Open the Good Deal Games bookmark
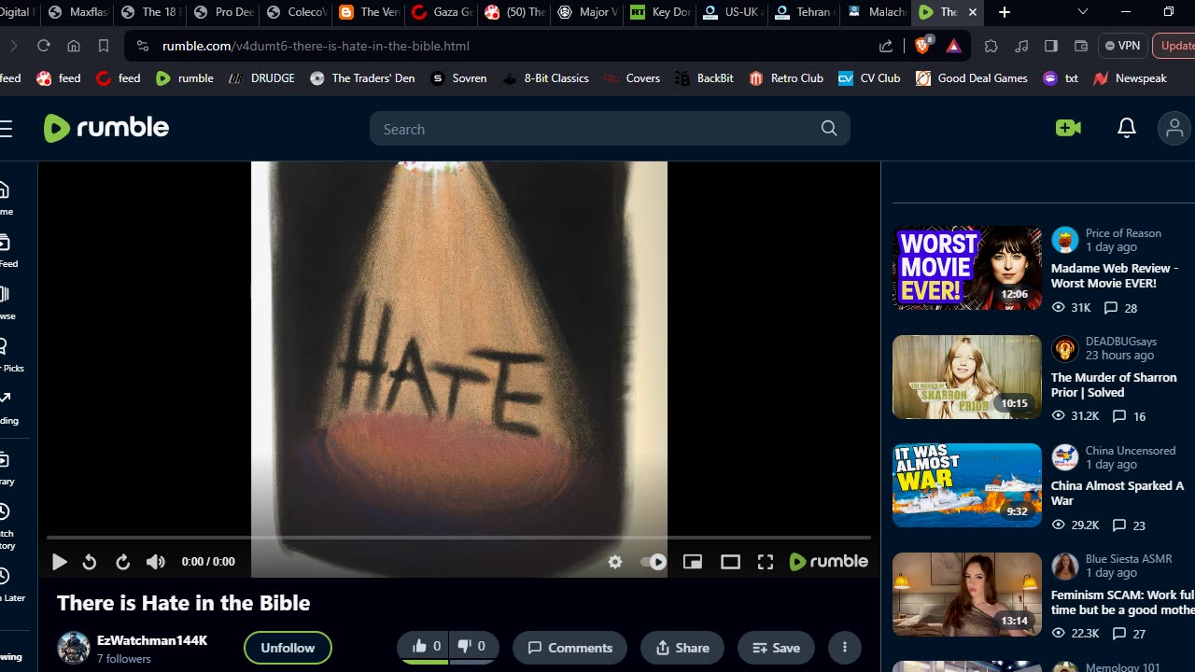The height and width of the screenshot is (672, 1195). 972,78
